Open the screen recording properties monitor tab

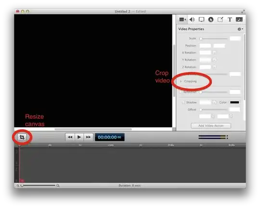[201, 20]
